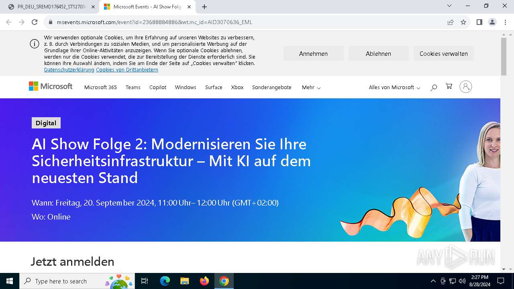
Task: Launch Firefox from the taskbar
Action: [204, 281]
